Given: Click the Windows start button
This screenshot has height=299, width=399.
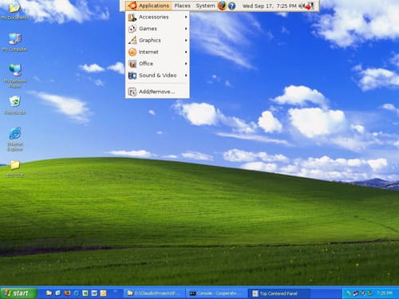Looking at the screenshot, I should [18, 293].
